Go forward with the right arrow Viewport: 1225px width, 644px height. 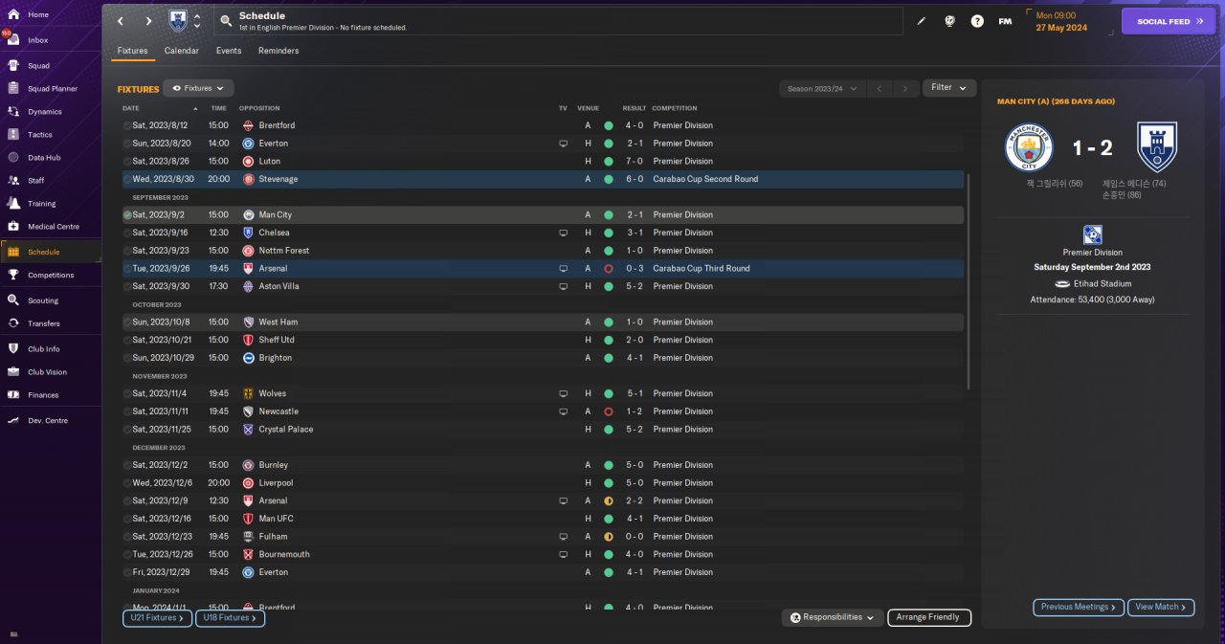(x=148, y=21)
